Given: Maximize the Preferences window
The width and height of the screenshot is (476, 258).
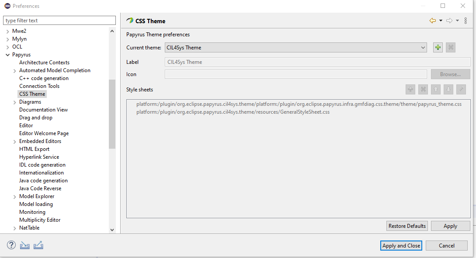Looking at the screenshot, I should point(443,6).
